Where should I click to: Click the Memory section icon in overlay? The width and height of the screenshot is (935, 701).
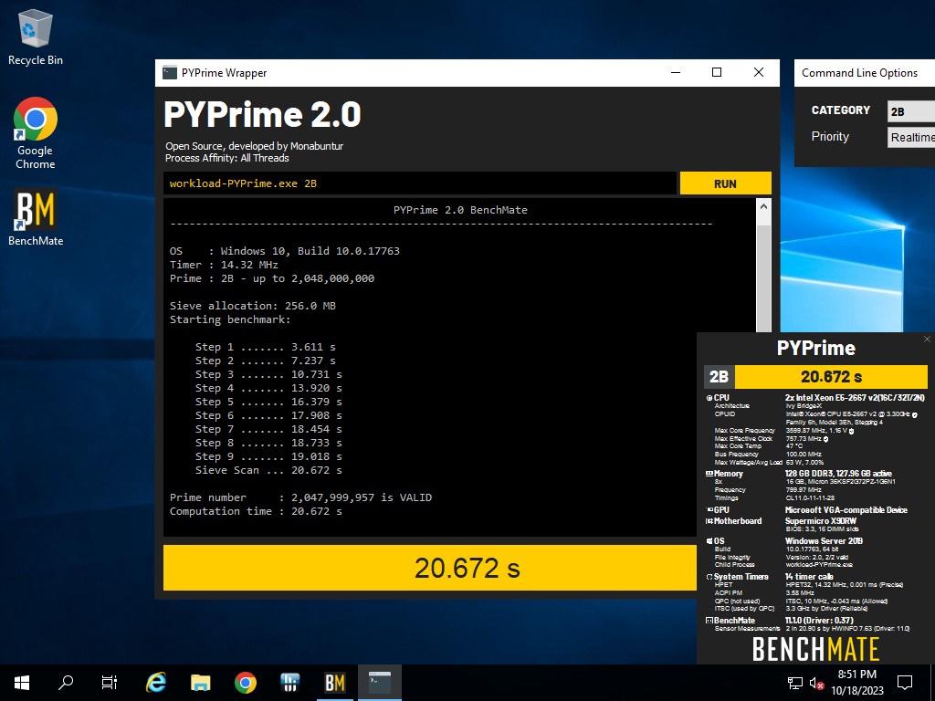pos(709,474)
